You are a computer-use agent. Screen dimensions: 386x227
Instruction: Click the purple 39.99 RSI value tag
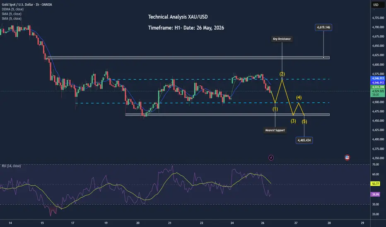click(x=375, y=194)
